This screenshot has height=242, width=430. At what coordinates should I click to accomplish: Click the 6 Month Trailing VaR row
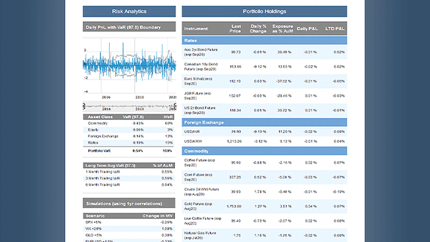coord(129,185)
